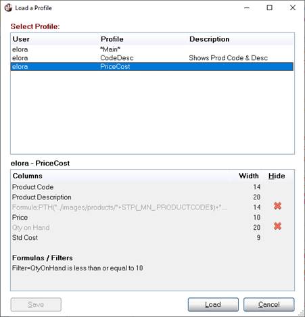
Task: Select the Product Description column row
Action: 152,197
